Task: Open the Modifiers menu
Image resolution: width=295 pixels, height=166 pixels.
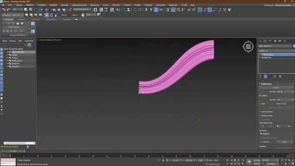Action: (x=29, y=5)
